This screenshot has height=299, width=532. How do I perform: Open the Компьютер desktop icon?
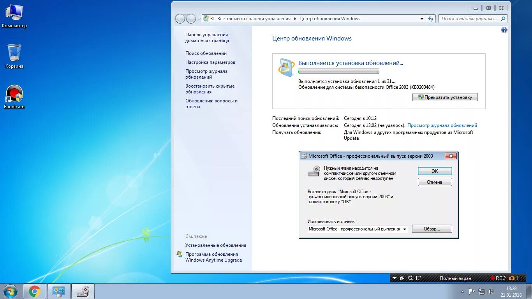point(14,16)
